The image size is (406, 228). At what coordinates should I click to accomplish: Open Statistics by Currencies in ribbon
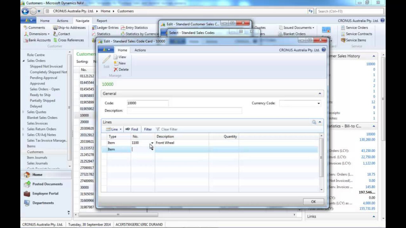click(x=140, y=34)
